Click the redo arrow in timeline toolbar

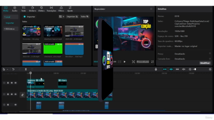(x=19, y=69)
